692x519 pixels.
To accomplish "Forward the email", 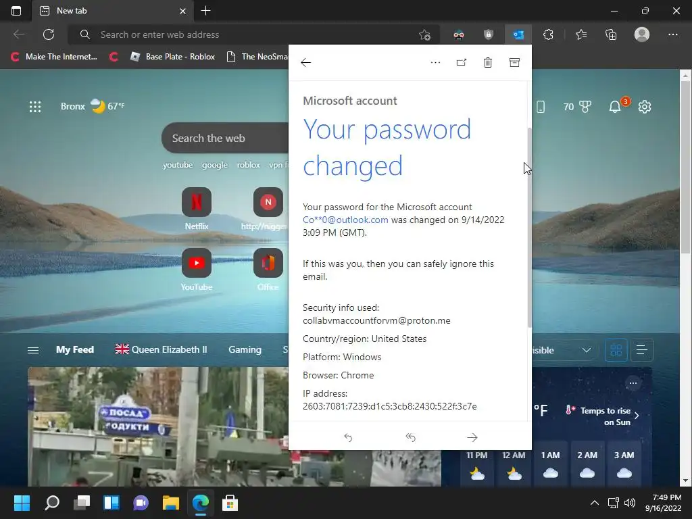I will 472,437.
